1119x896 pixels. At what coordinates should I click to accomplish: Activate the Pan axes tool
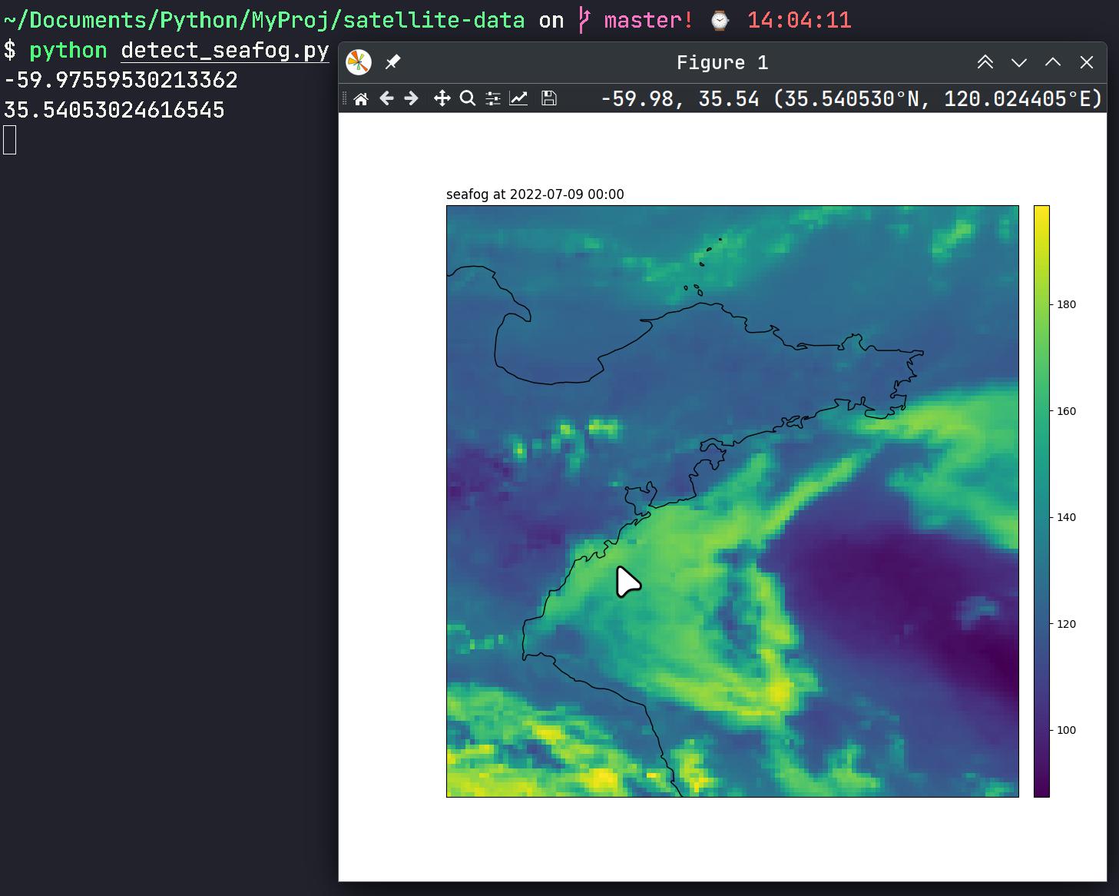(442, 98)
